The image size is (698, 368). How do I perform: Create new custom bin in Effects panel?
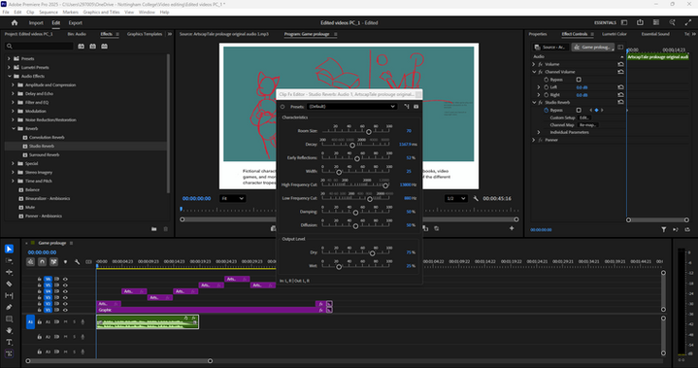coord(154,229)
